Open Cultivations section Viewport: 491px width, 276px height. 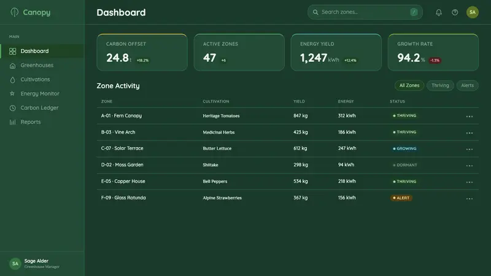[x=42, y=80]
